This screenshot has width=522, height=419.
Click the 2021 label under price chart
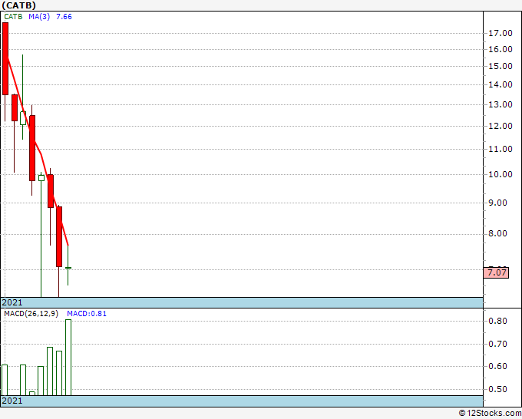pos(12,302)
